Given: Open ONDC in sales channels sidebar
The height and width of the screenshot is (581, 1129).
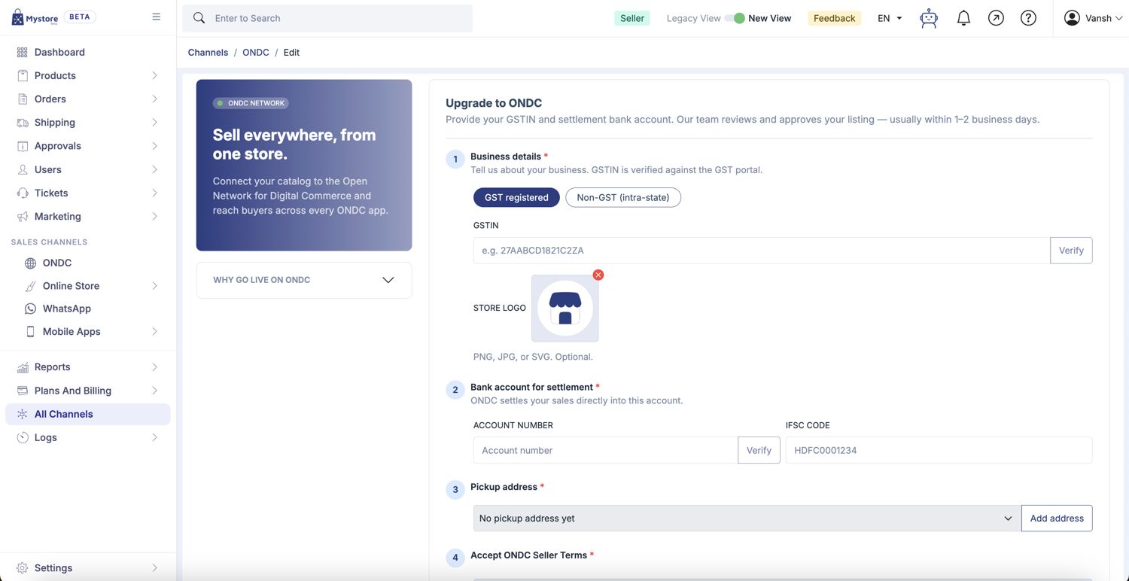Looking at the screenshot, I should (x=57, y=263).
